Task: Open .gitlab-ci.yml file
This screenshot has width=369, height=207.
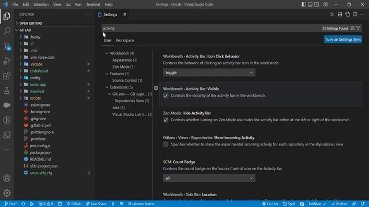Action: click(40, 125)
